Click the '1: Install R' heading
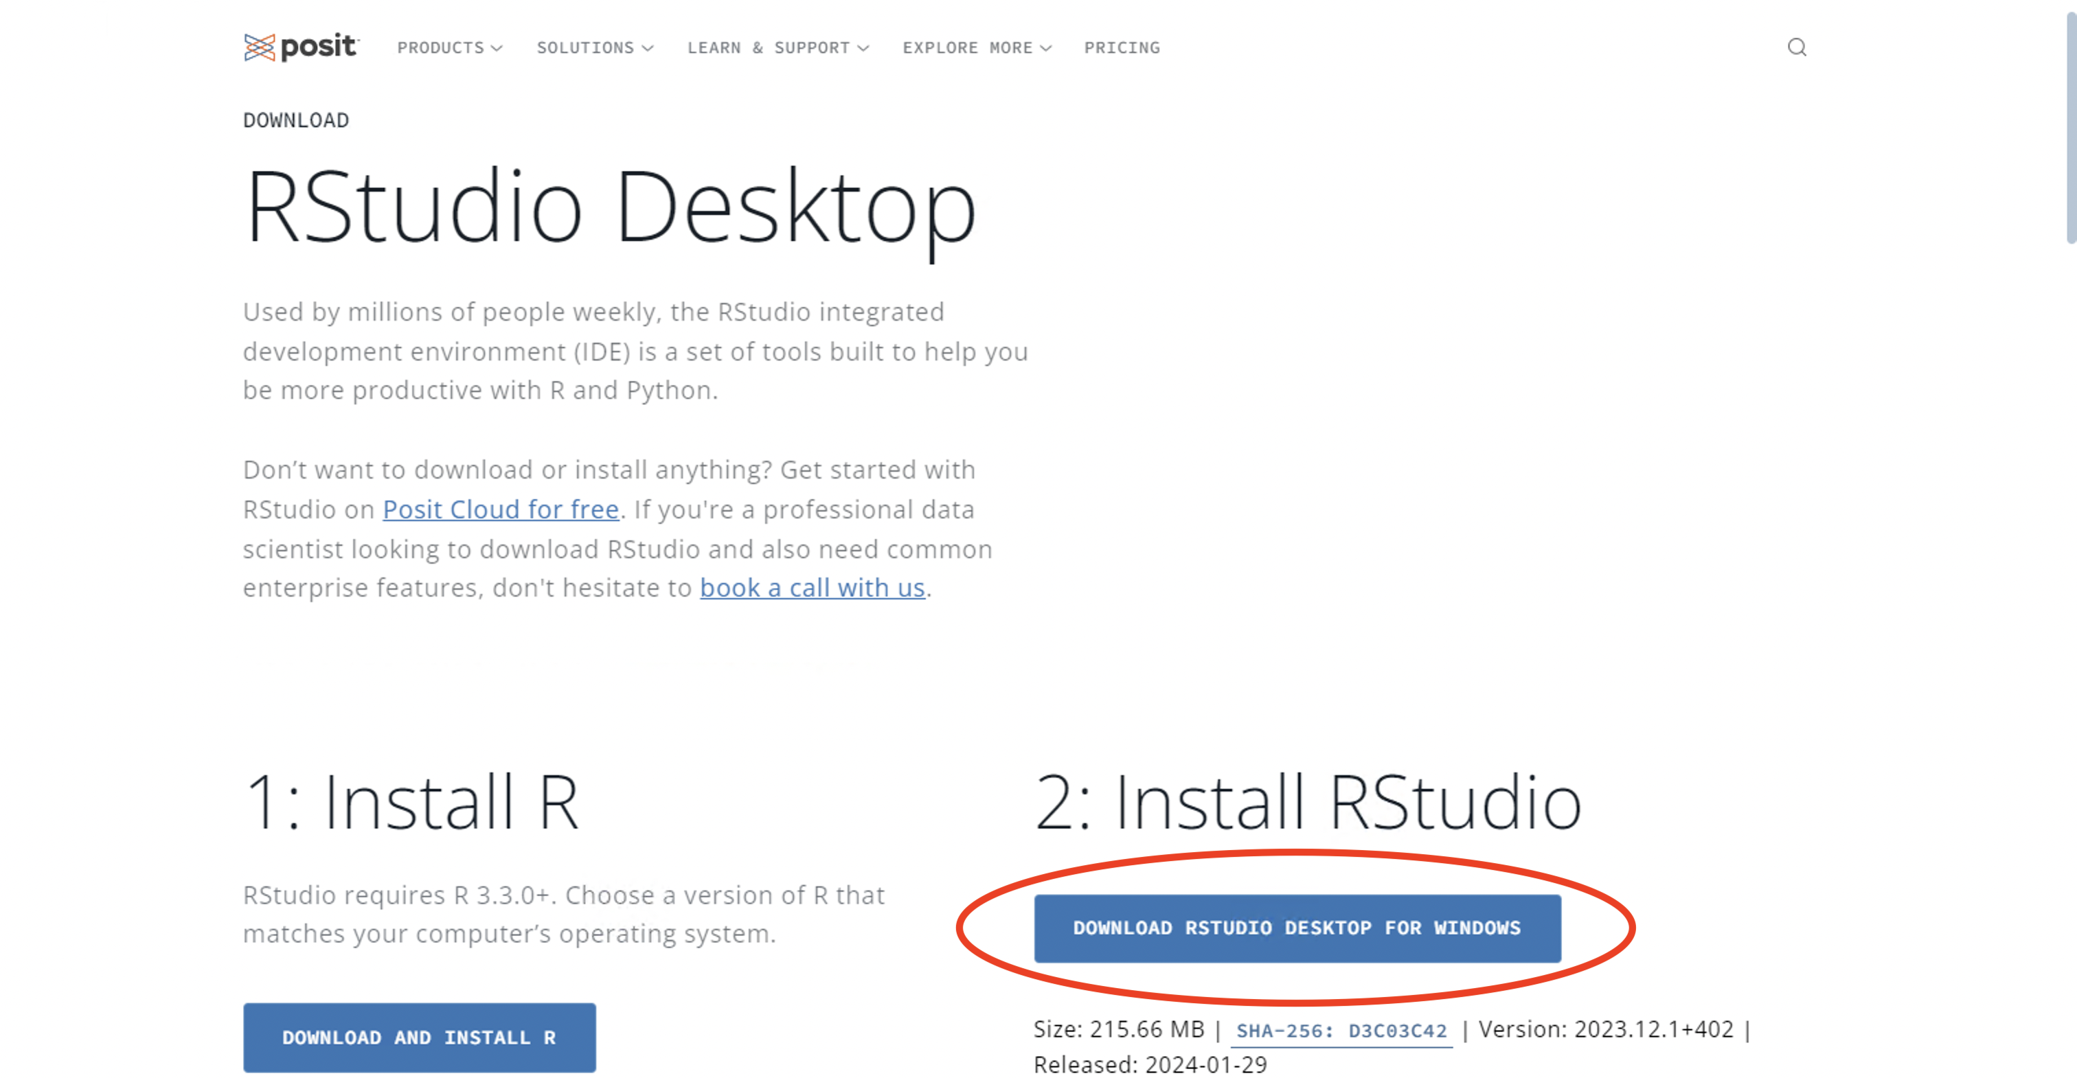2077x1078 pixels. click(x=411, y=801)
